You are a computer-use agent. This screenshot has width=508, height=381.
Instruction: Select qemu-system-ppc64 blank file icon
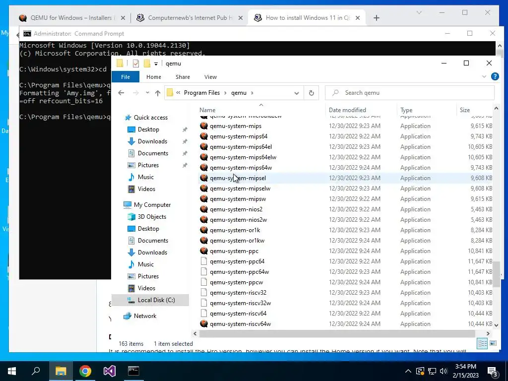(204, 261)
